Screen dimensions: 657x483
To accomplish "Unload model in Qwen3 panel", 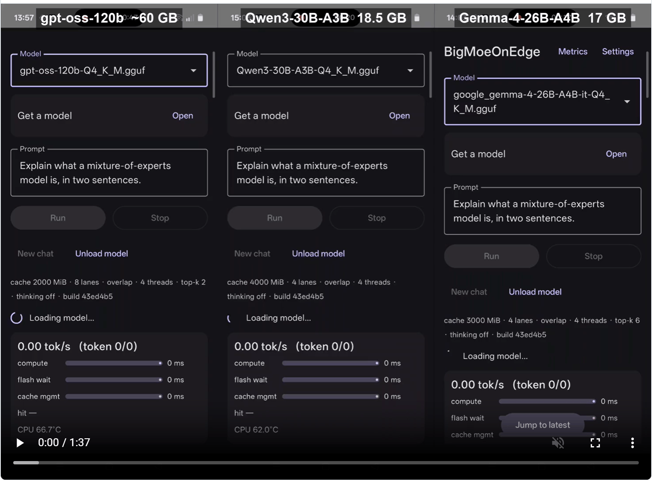I will [x=318, y=254].
